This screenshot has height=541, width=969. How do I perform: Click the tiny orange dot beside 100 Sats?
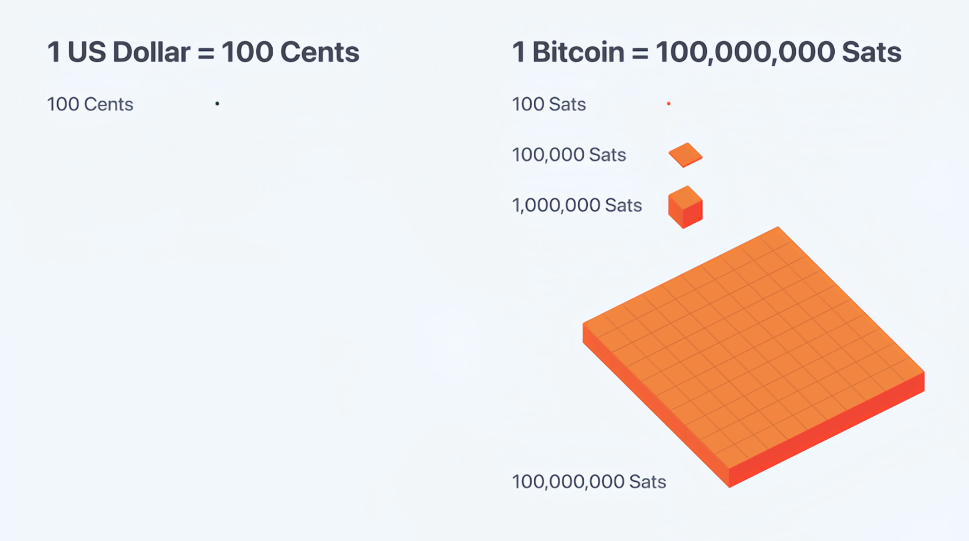(x=669, y=104)
